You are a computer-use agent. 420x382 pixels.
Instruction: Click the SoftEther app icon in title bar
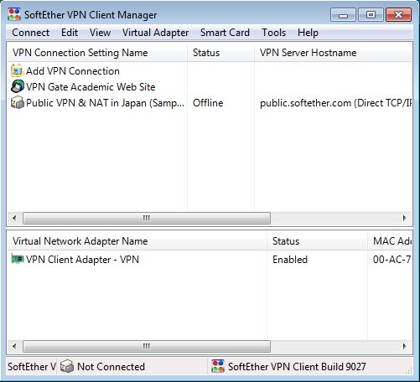[14, 14]
